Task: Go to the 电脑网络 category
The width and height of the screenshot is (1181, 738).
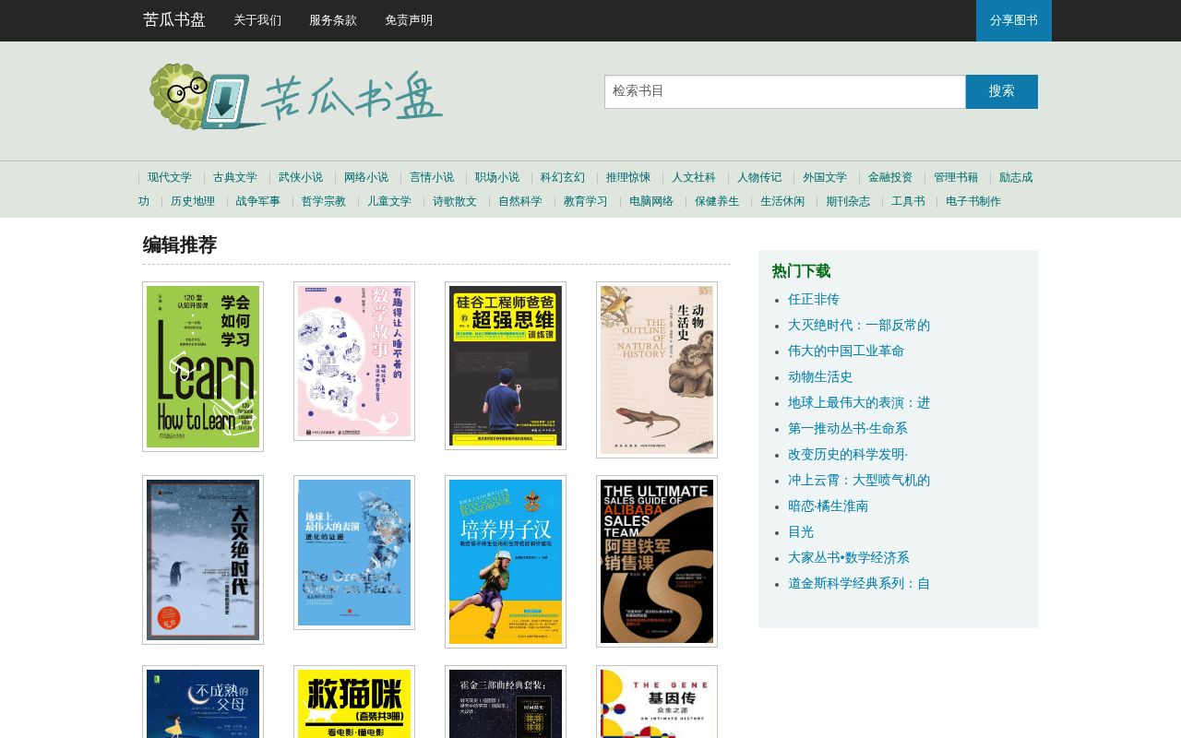Action: (x=651, y=201)
